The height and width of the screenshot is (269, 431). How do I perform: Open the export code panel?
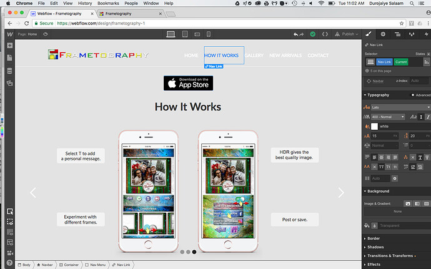(x=325, y=34)
